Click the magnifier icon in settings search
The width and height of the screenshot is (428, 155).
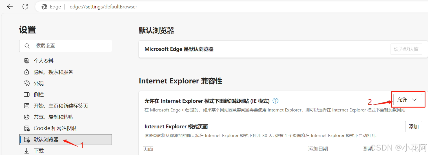(x=27, y=46)
